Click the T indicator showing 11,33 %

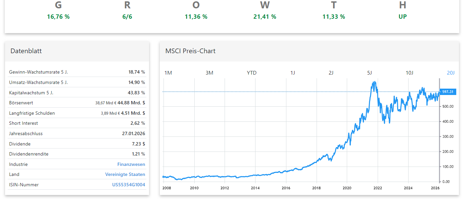click(x=333, y=10)
